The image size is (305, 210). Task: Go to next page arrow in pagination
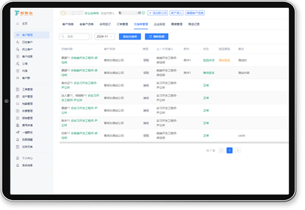click(238, 150)
